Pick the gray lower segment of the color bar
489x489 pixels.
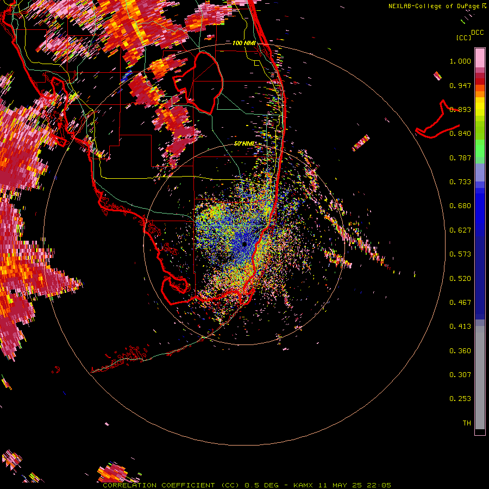(480, 378)
